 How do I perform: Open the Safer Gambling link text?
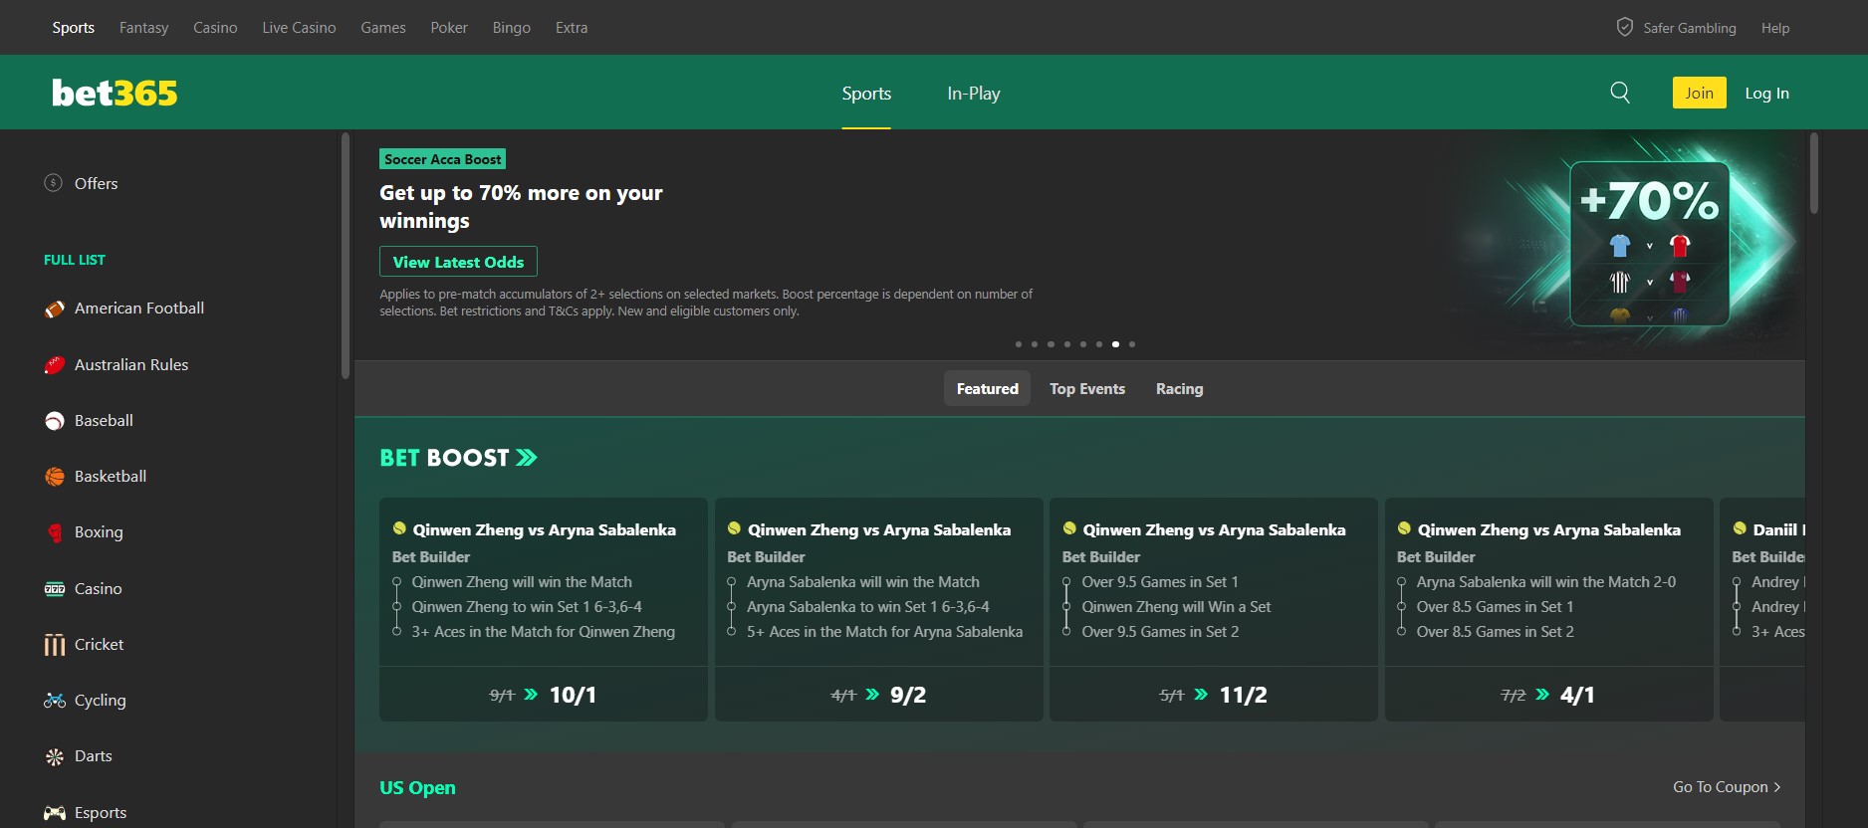1690,28
